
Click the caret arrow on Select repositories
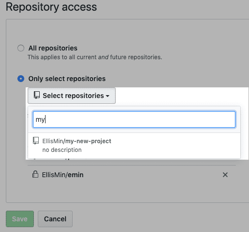click(x=108, y=96)
